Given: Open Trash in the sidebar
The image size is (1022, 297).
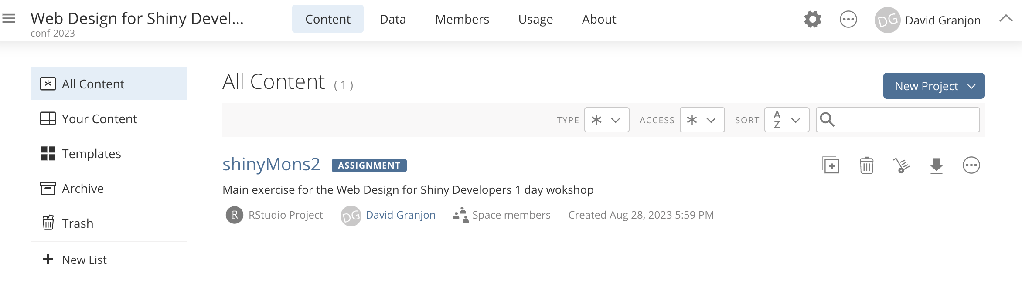Looking at the screenshot, I should tap(109, 223).
